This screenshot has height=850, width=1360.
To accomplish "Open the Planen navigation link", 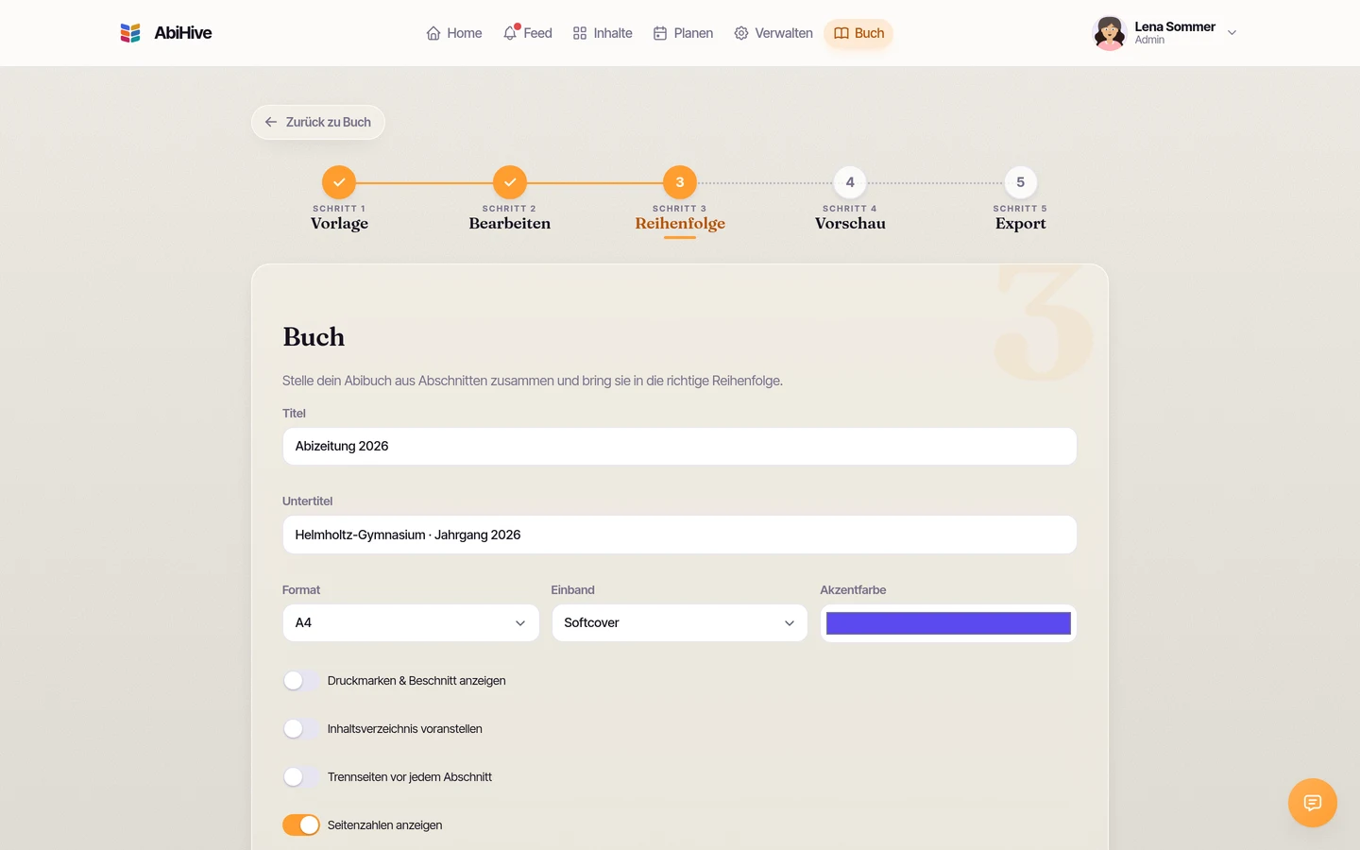I will pos(683,33).
